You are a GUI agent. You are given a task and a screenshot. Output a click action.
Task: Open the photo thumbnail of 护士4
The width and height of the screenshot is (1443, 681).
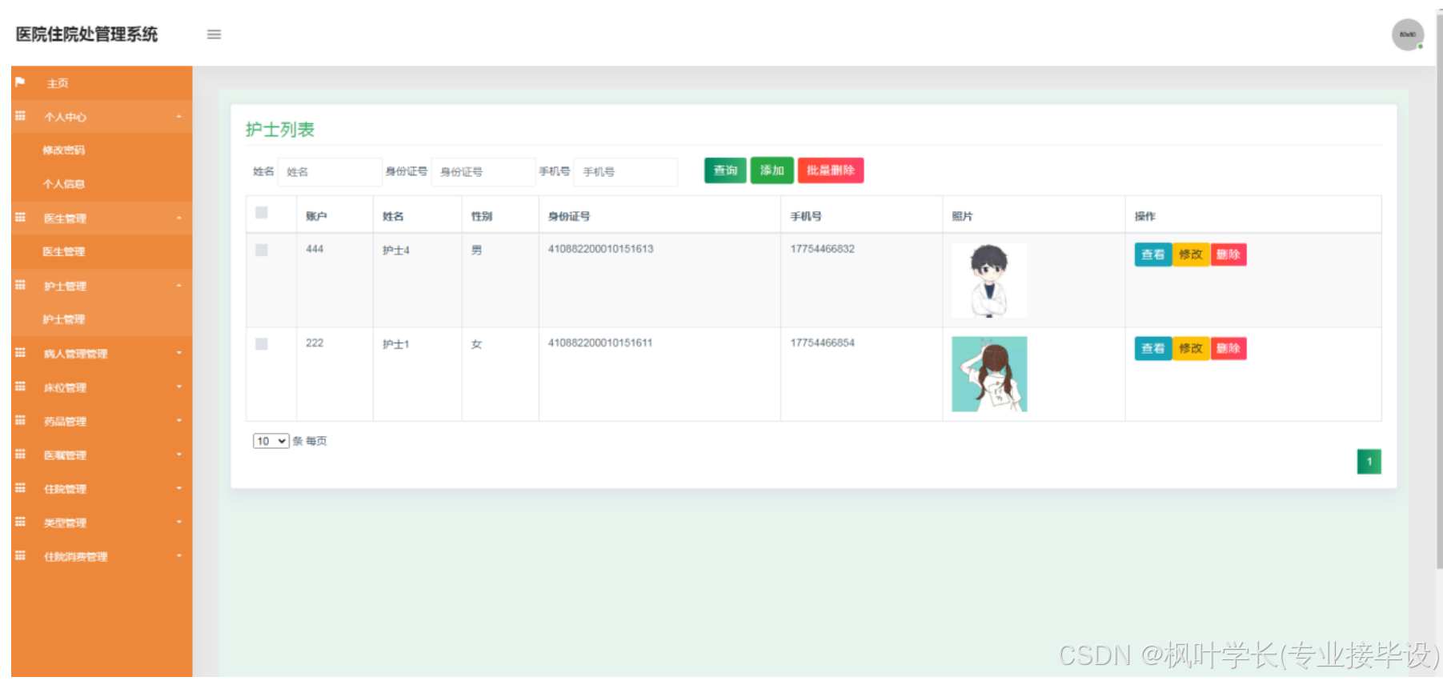tap(989, 280)
